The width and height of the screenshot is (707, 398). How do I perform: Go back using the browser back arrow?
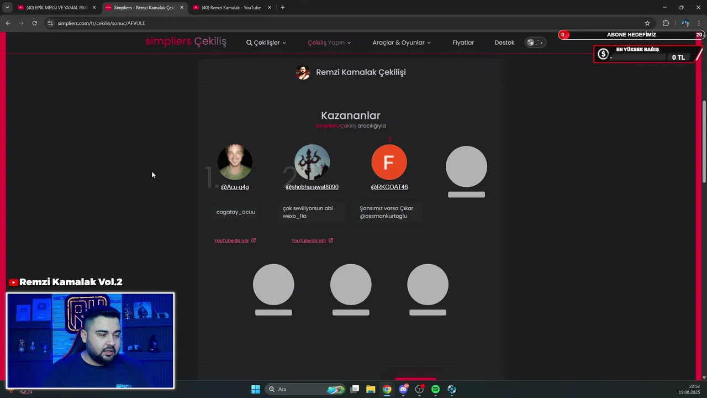click(x=8, y=23)
